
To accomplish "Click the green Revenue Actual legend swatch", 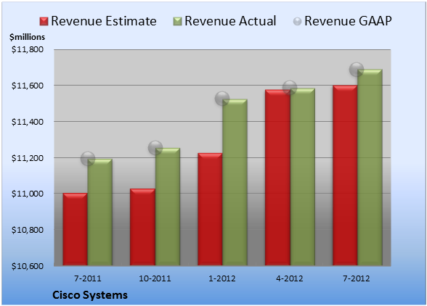I will click(177, 22).
